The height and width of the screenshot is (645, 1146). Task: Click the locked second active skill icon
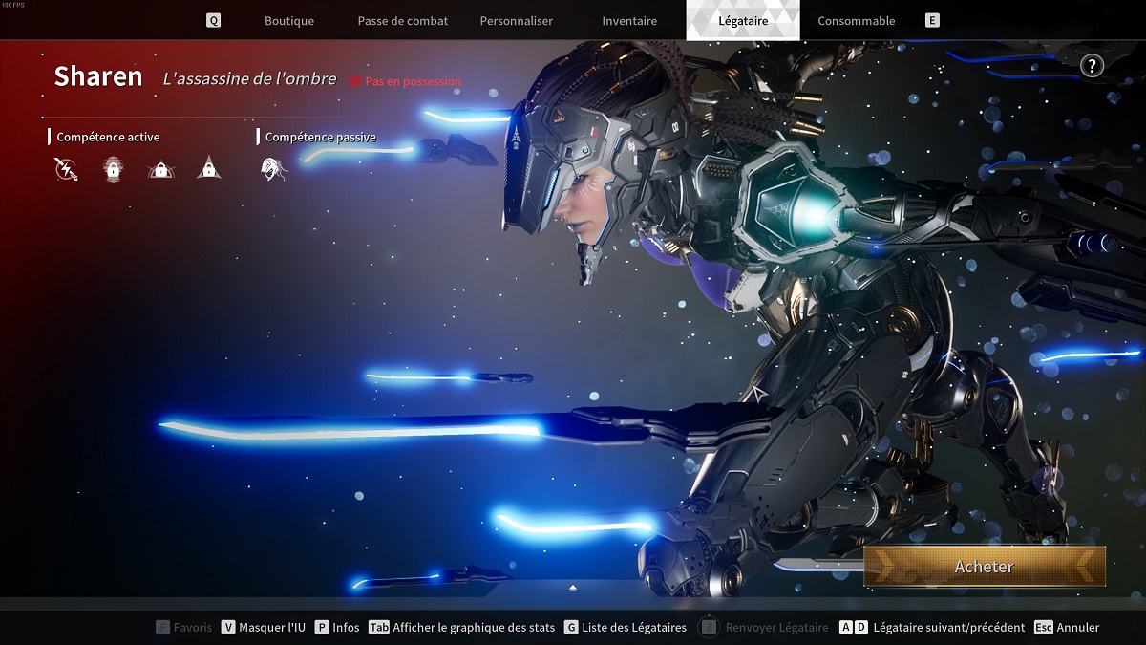pos(113,168)
